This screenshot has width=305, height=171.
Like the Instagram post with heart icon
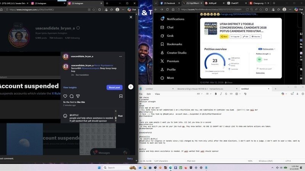click(65, 97)
